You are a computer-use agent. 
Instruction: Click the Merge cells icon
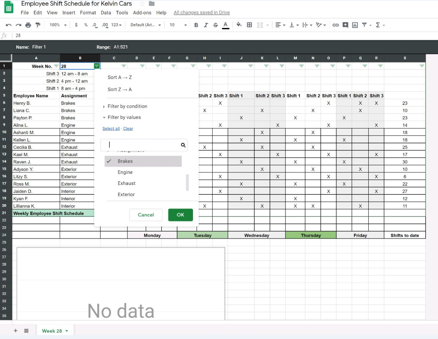point(260,25)
